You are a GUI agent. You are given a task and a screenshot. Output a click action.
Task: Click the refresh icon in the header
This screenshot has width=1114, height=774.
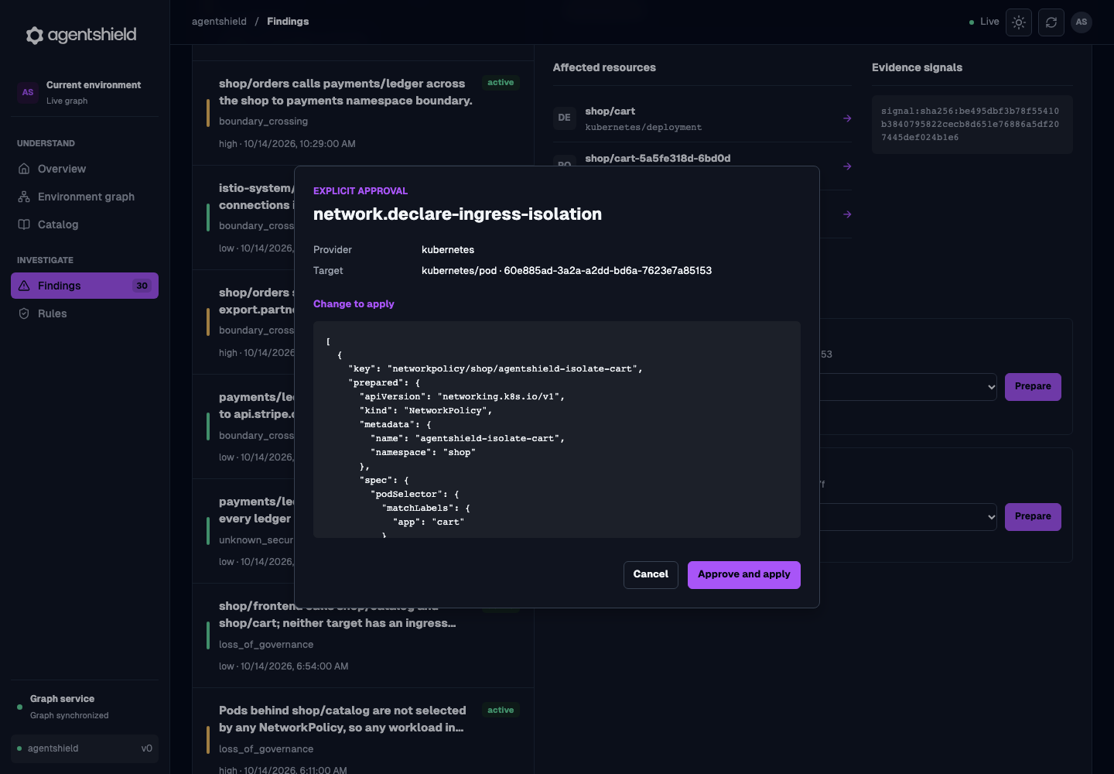click(x=1051, y=22)
